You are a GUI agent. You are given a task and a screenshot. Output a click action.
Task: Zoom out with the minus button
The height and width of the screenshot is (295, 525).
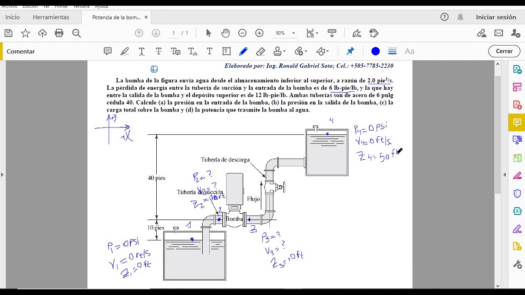click(242, 33)
